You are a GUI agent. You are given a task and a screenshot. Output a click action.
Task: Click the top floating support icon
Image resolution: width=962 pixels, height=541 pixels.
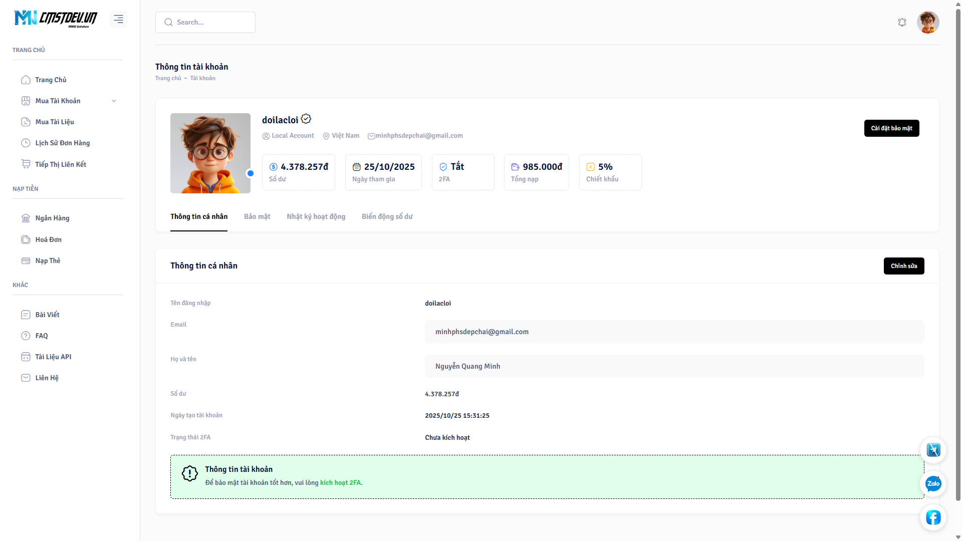pos(933,450)
